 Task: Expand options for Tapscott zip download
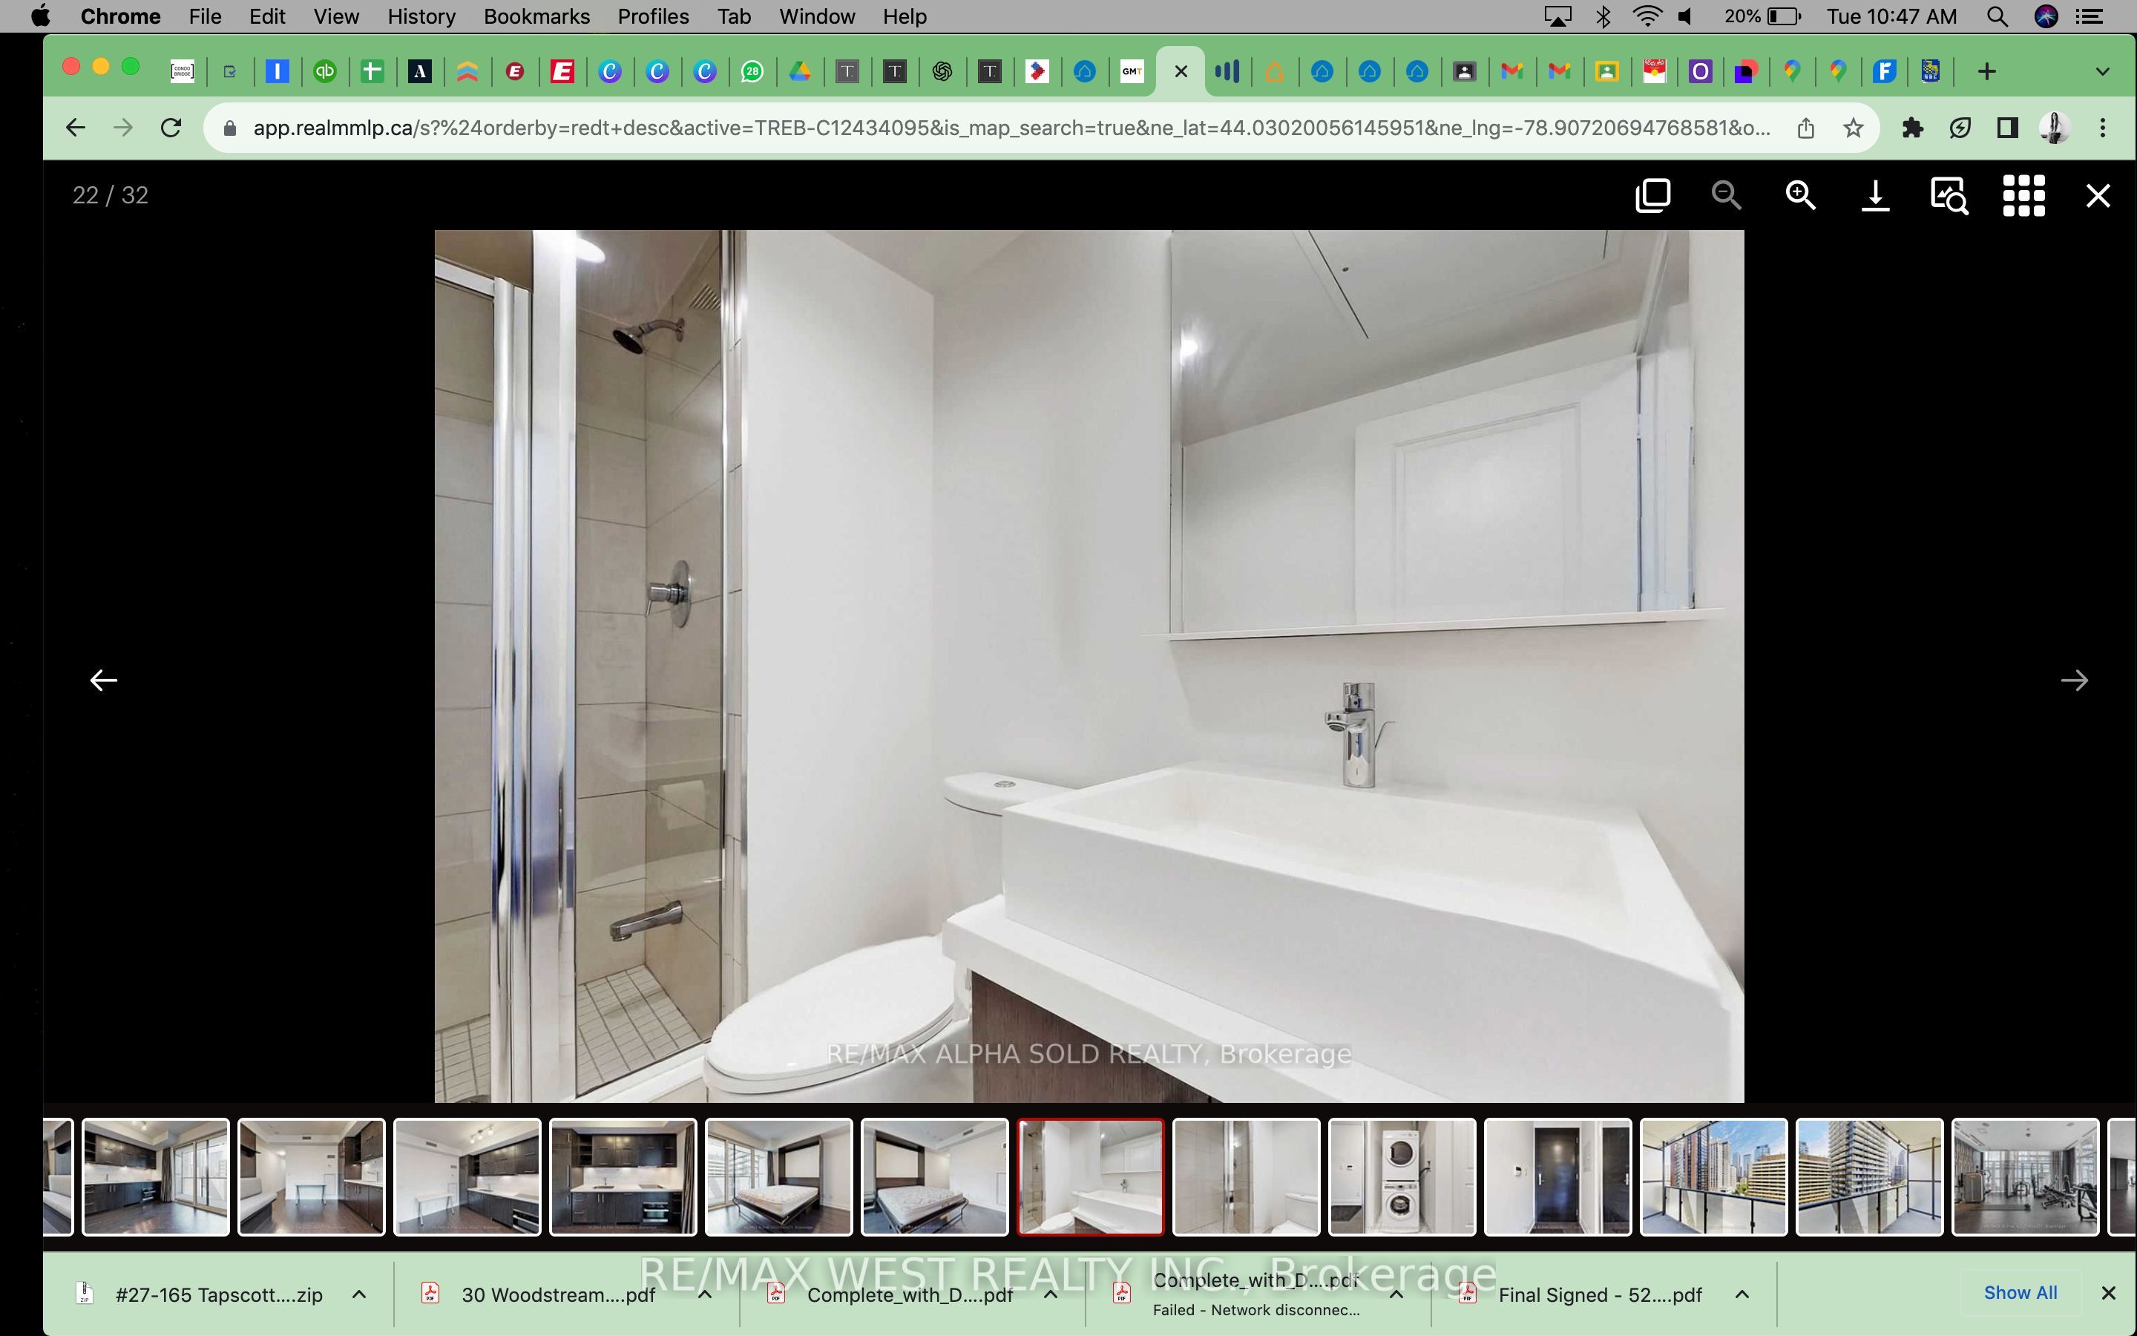point(358,1294)
